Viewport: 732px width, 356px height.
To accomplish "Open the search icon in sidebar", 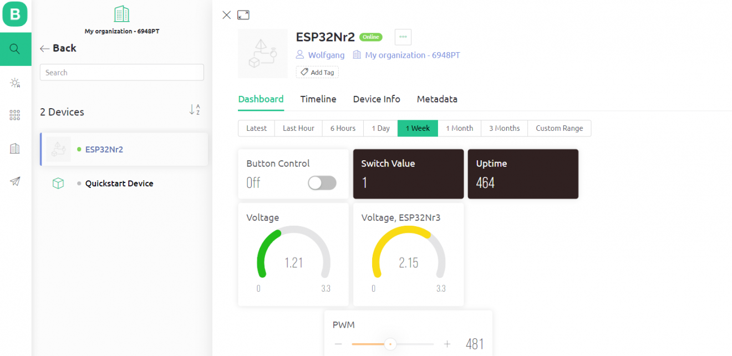I will [15, 49].
